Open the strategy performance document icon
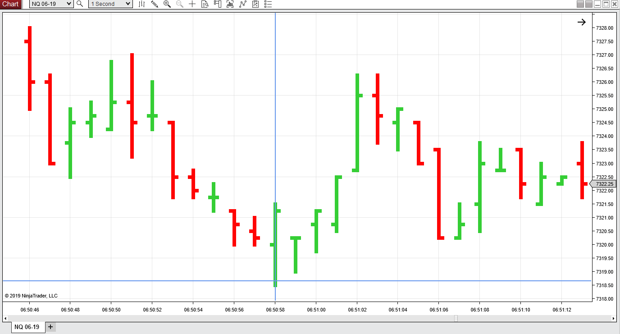This screenshot has height=334, width=620. [255, 4]
